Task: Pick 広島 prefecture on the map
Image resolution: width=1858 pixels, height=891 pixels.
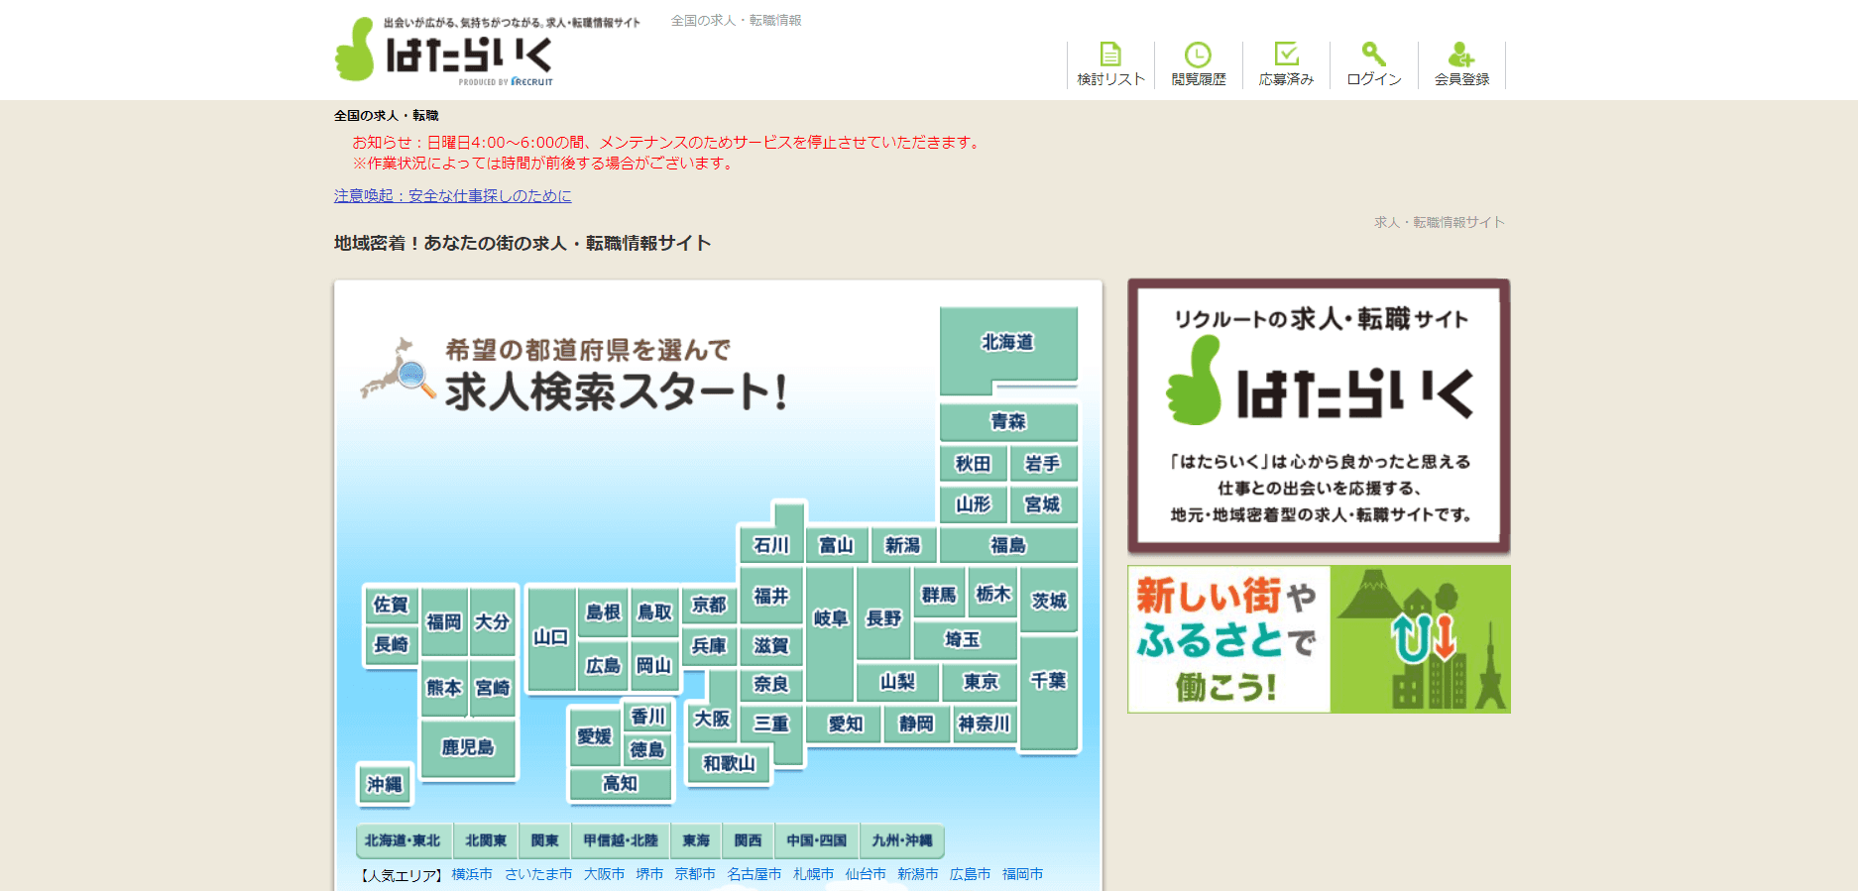Action: point(603,666)
